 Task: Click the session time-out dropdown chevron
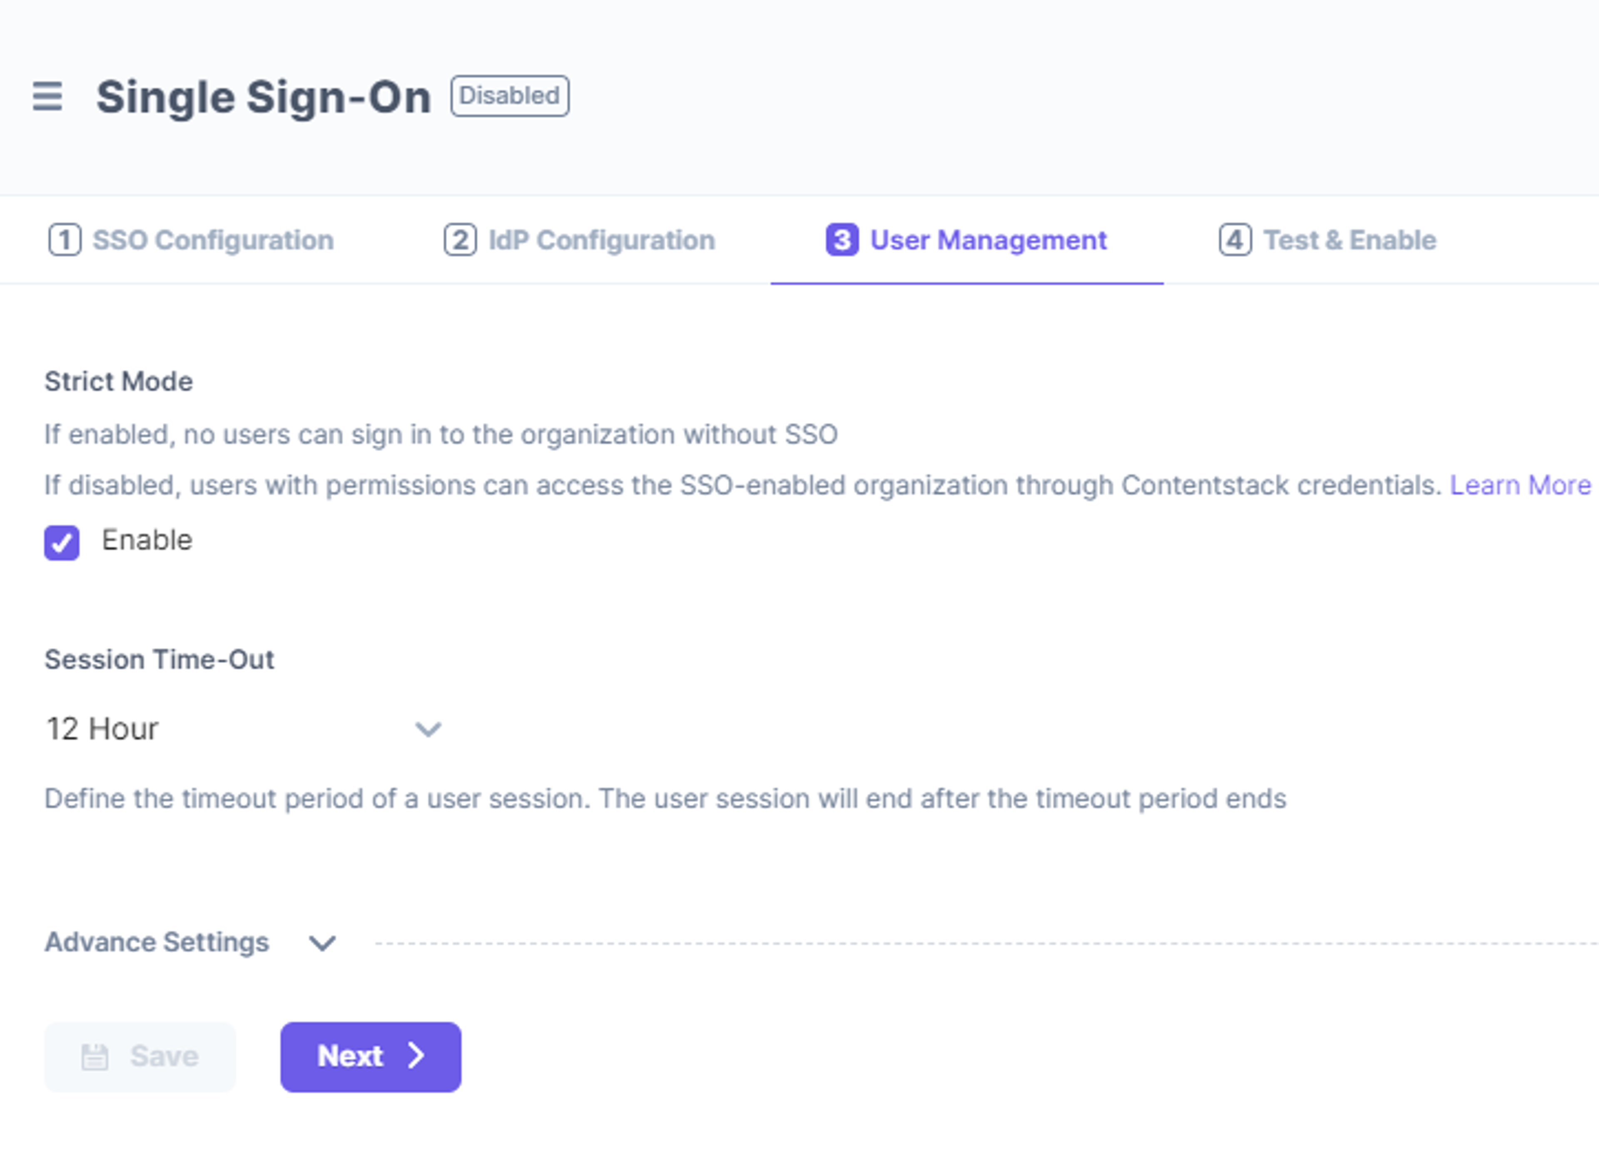point(428,729)
